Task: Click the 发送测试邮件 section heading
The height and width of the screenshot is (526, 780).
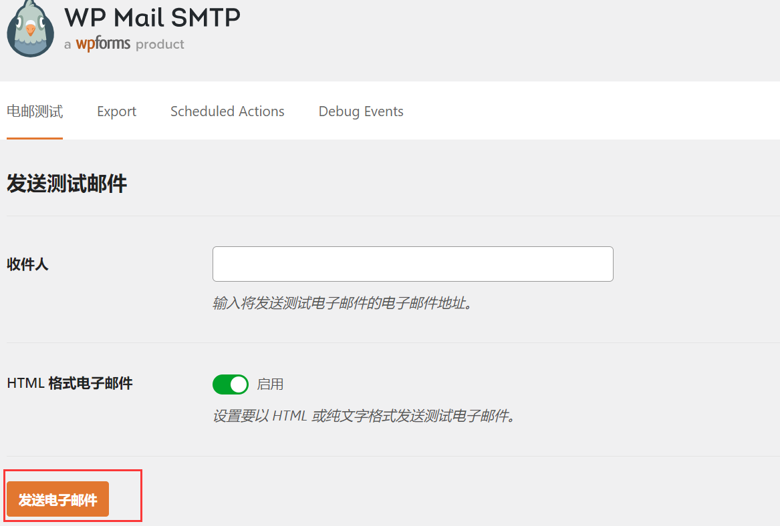Action: coord(67,184)
